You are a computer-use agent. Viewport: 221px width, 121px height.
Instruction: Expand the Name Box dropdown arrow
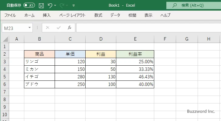pyautogui.click(x=30, y=28)
